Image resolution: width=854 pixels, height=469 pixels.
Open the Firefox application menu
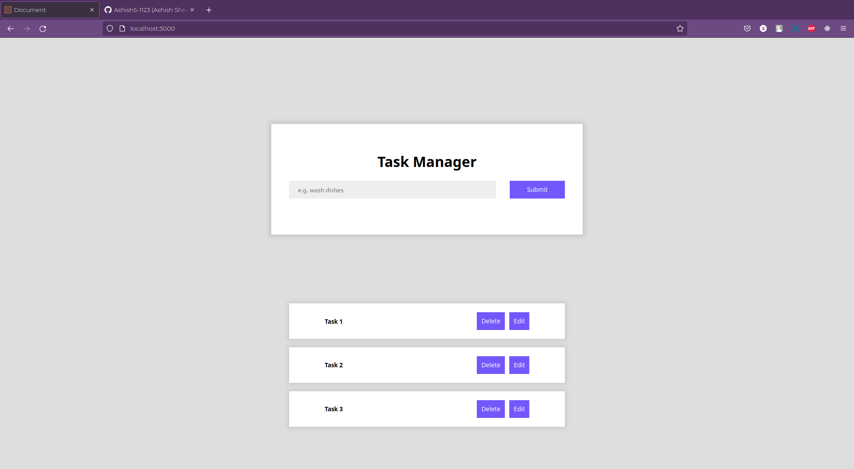pyautogui.click(x=843, y=28)
